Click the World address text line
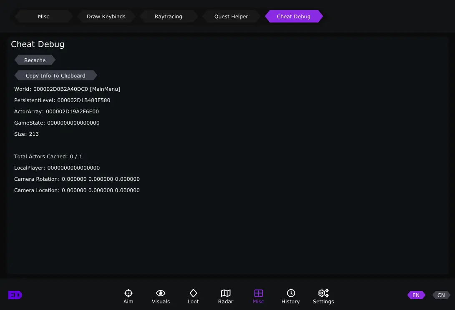 (x=67, y=89)
